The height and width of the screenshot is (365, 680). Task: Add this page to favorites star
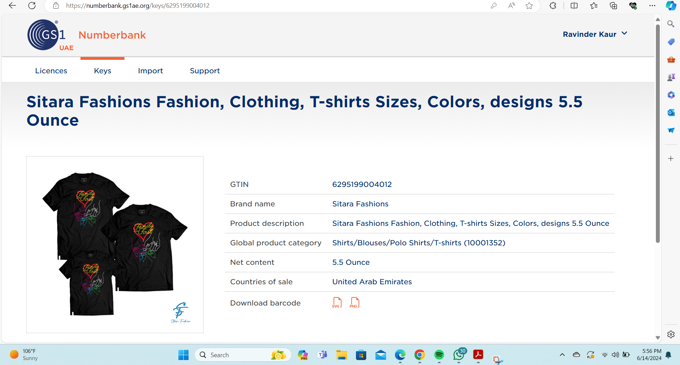coord(529,6)
